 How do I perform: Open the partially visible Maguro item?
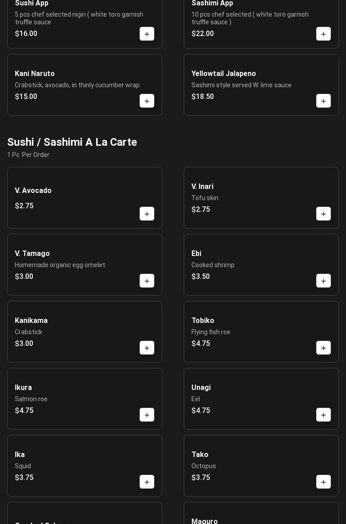tap(204, 521)
